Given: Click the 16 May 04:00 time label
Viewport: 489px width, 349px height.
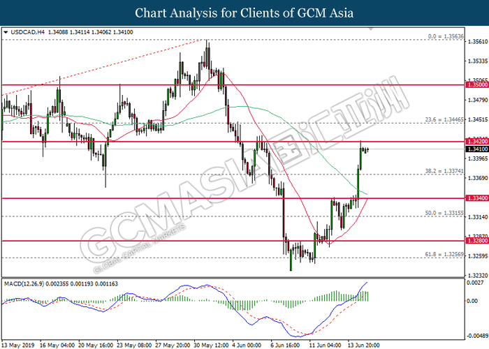Looking at the screenshot, I should (57, 346).
